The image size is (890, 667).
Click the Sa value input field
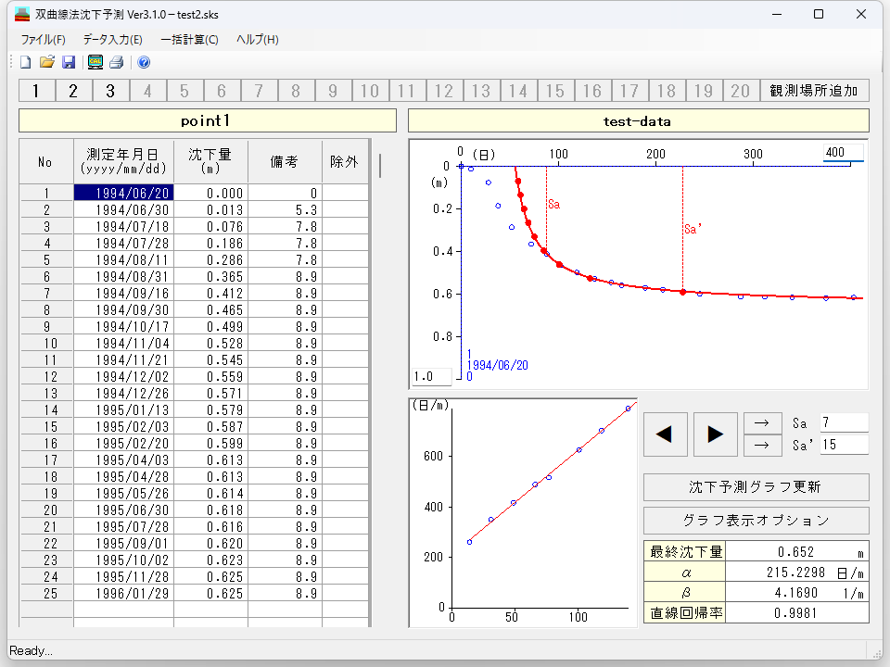tap(844, 422)
